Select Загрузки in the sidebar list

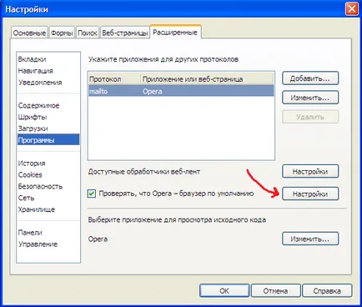coord(33,128)
